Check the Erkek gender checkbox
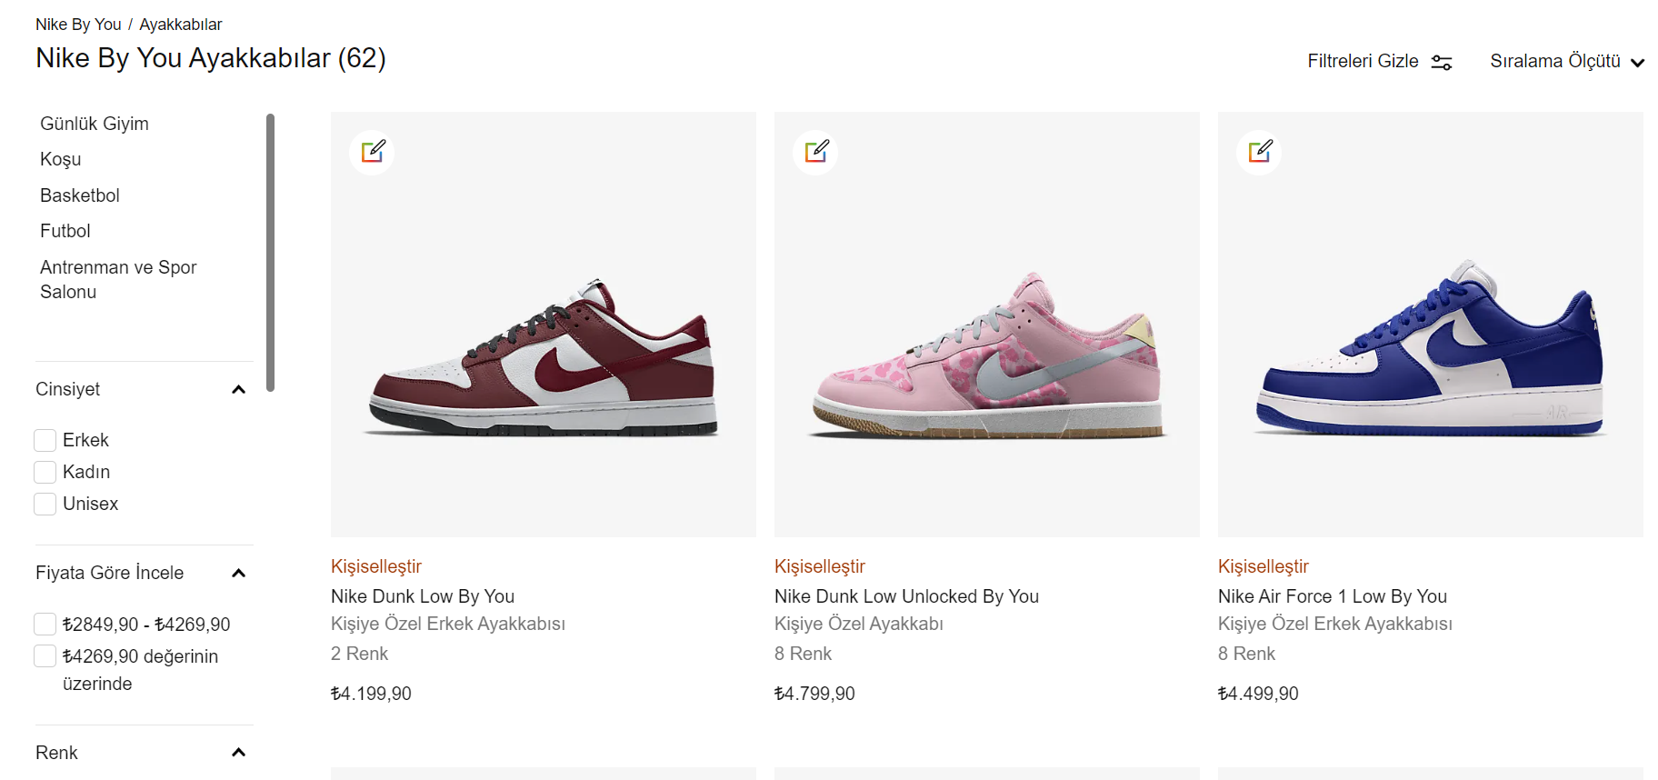 (x=45, y=440)
